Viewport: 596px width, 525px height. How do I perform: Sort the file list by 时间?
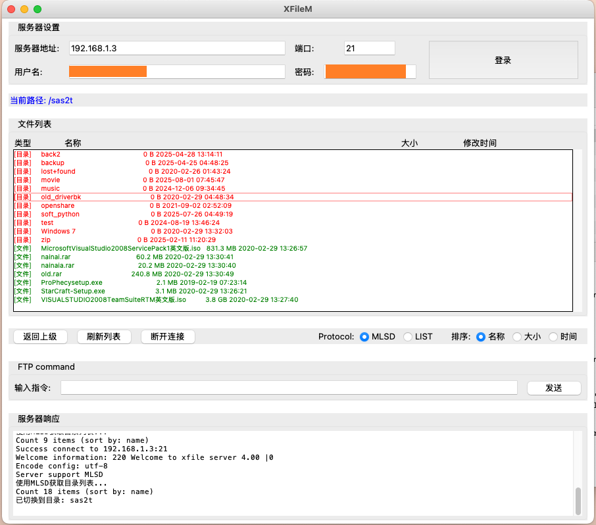(553, 337)
